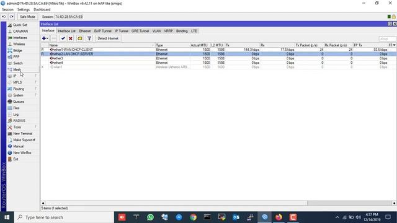Open CAPsMAN menu item
Screen dimensions: 397x223
click(x=20, y=32)
